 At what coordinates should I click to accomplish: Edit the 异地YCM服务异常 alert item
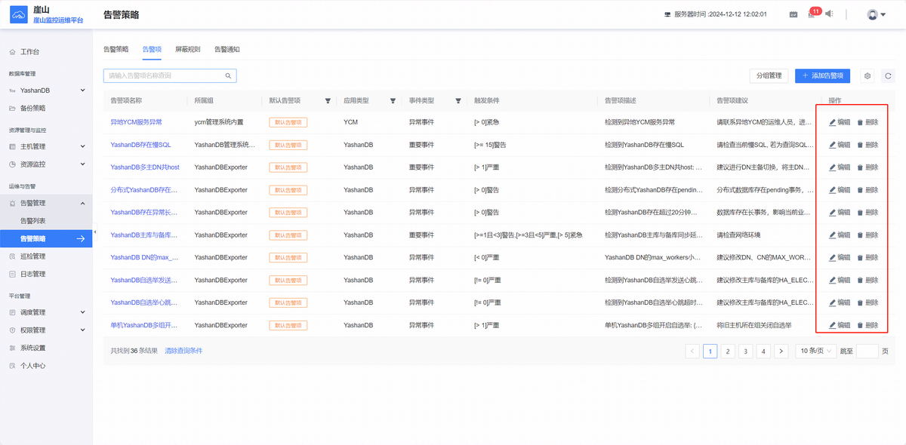pos(840,122)
